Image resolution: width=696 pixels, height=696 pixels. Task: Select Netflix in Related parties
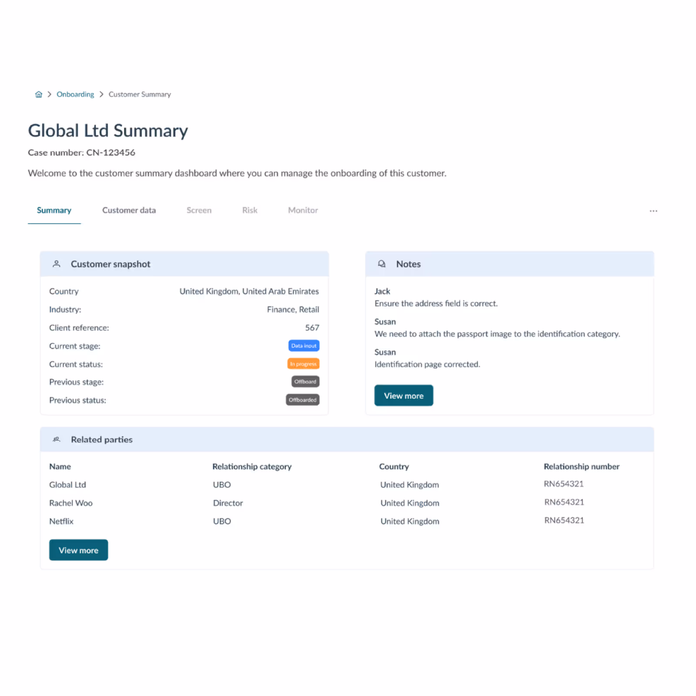[61, 521]
